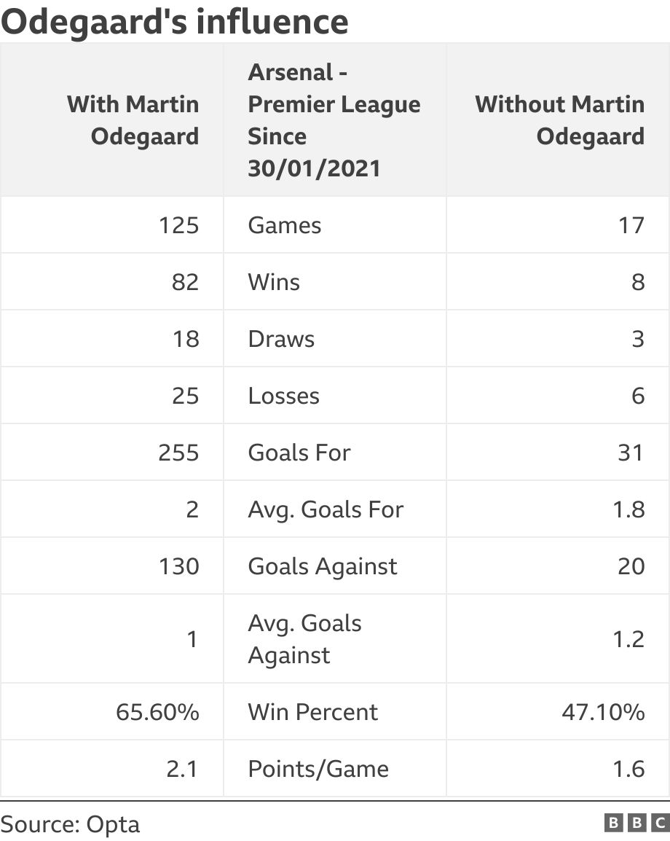
Task: Click the 65.60% win percent value
Action: (x=157, y=712)
